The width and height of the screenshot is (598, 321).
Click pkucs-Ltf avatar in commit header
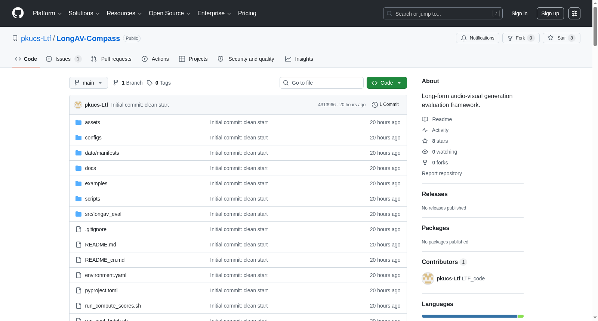pos(78,105)
